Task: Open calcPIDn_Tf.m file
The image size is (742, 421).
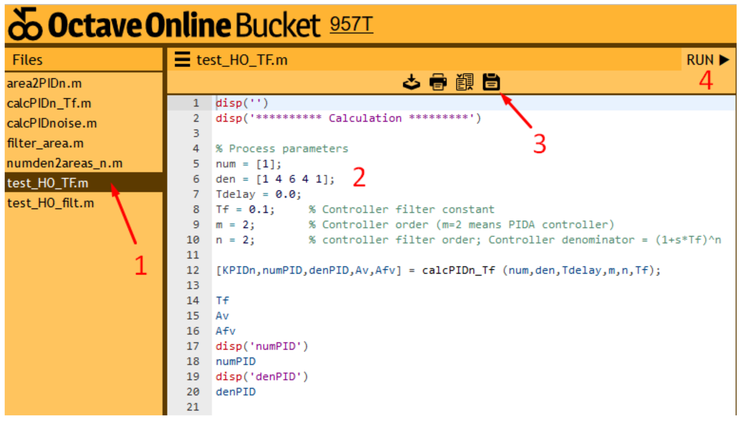Action: point(49,104)
